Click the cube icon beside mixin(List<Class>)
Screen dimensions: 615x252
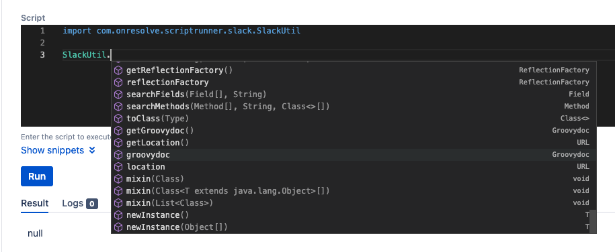click(x=118, y=203)
